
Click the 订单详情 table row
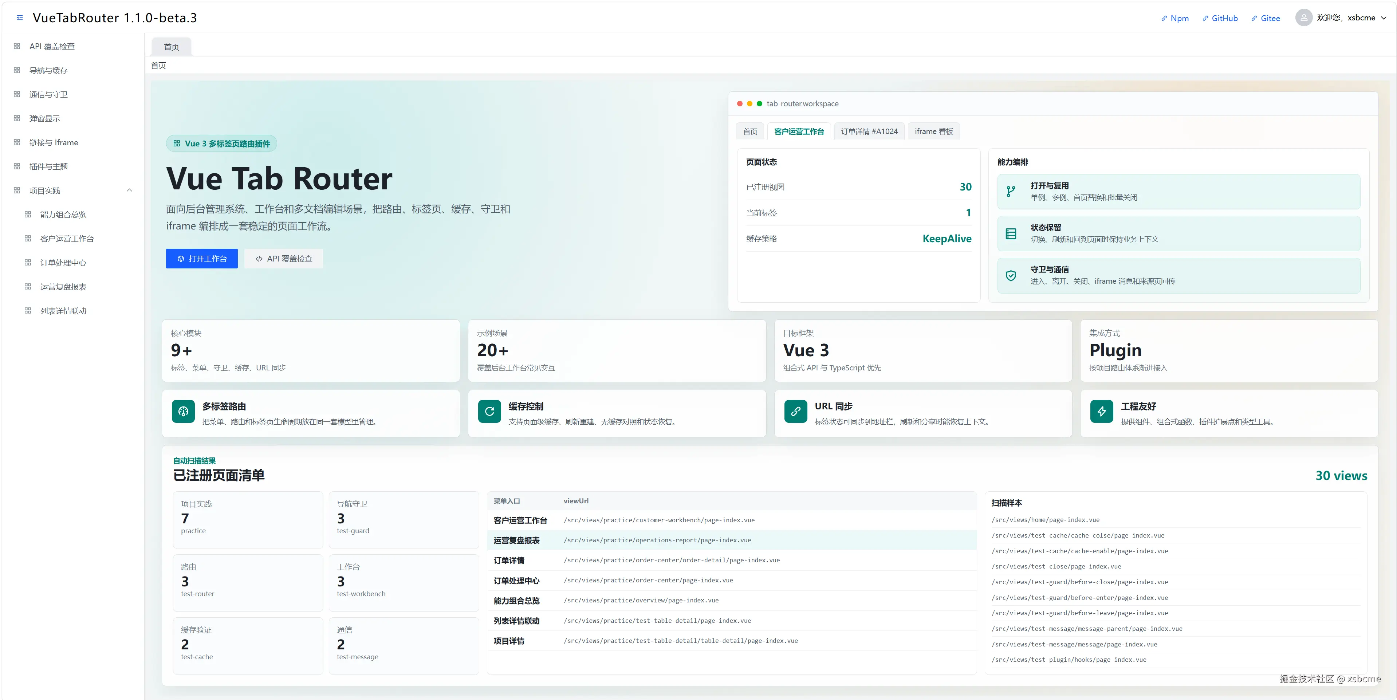(x=732, y=561)
